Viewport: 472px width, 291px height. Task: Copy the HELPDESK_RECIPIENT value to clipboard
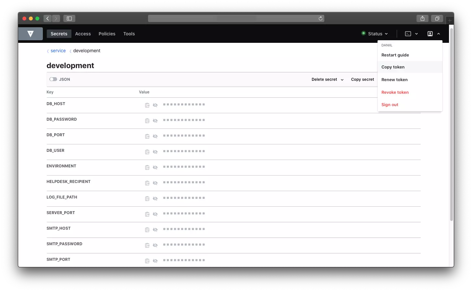click(147, 183)
